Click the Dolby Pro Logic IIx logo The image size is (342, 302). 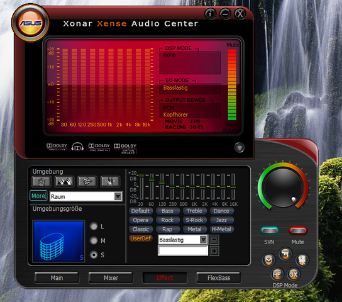tap(99, 147)
